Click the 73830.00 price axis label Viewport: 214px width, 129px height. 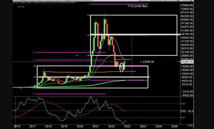[187, 5]
